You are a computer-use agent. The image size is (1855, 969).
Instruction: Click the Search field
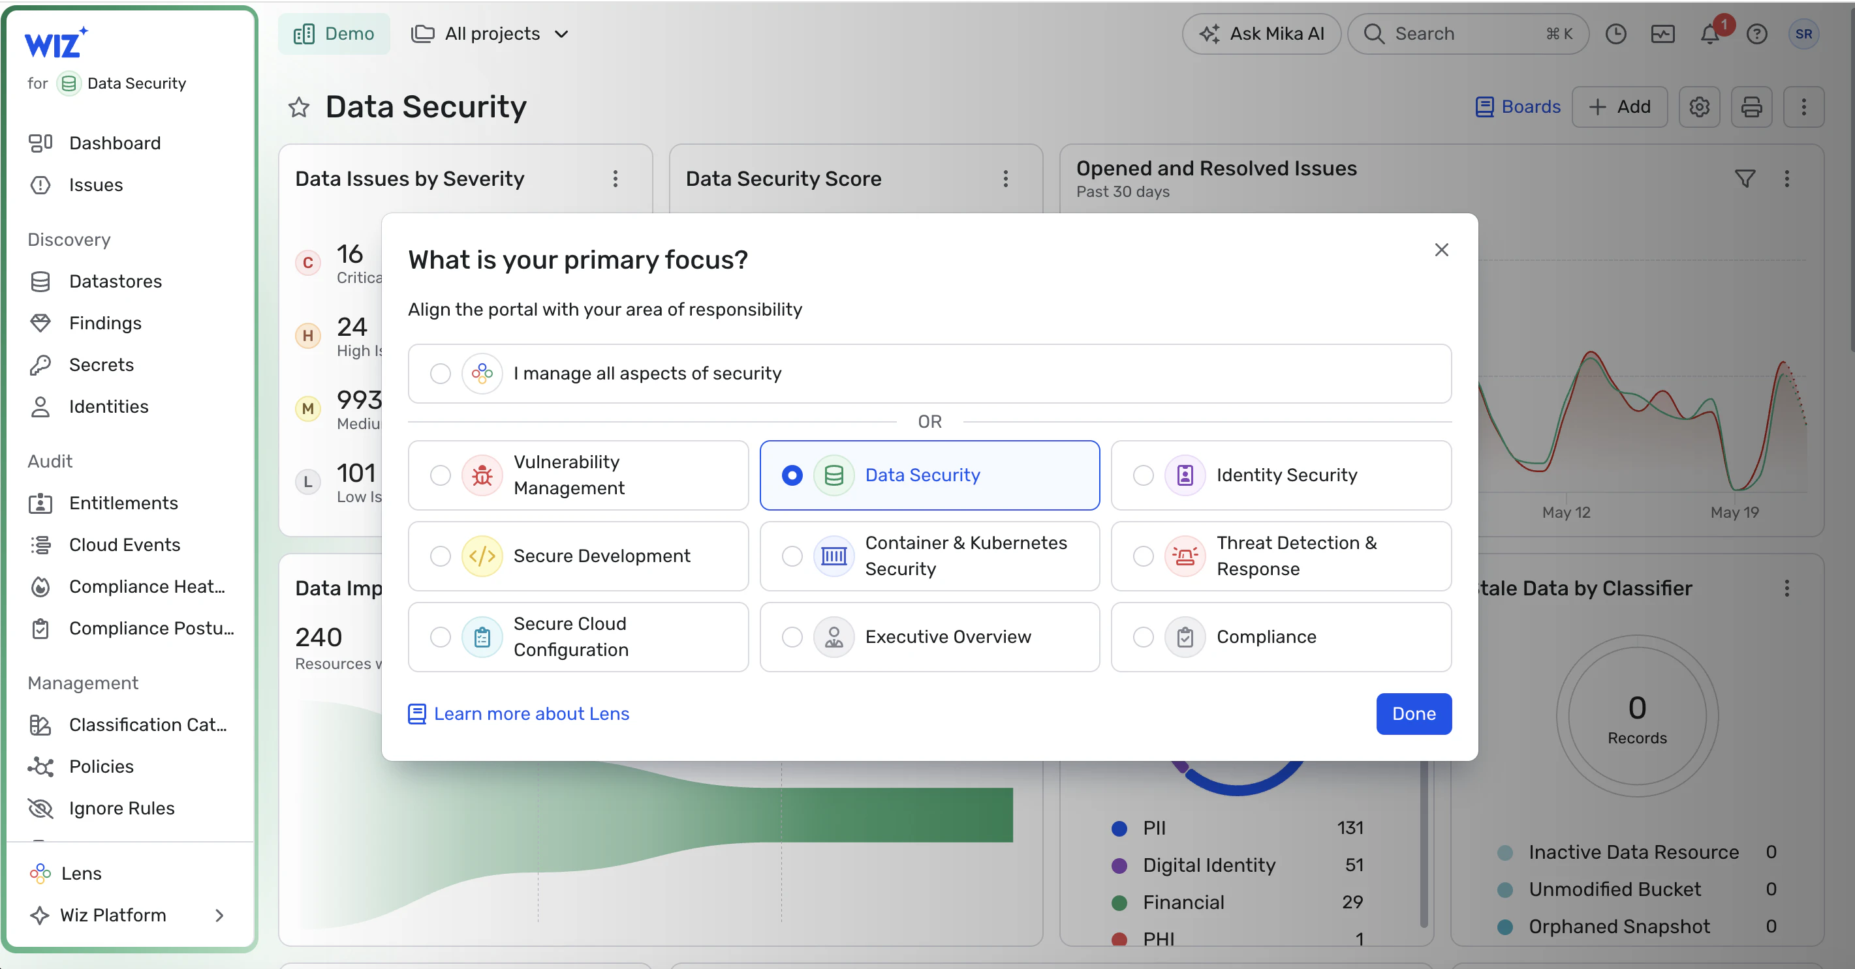[x=1467, y=34]
